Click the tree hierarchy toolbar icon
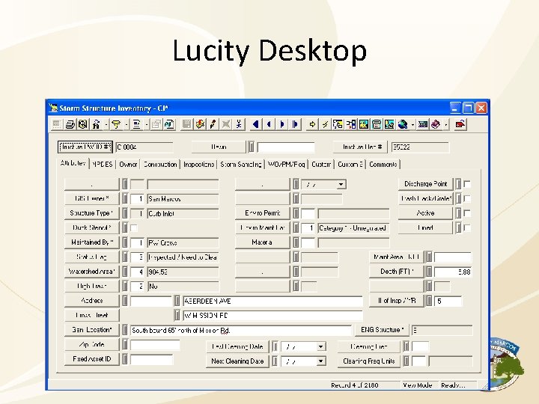Image resolution: width=539 pixels, height=404 pixels. tap(338, 124)
